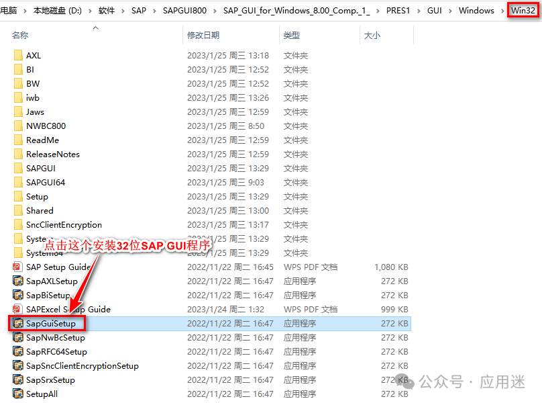Image resolution: width=542 pixels, height=403 pixels.
Task: Click the SapBiSetup installer icon
Action: tap(17, 296)
